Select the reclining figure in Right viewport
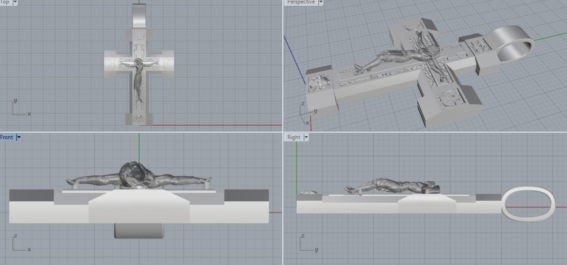 click(x=392, y=186)
